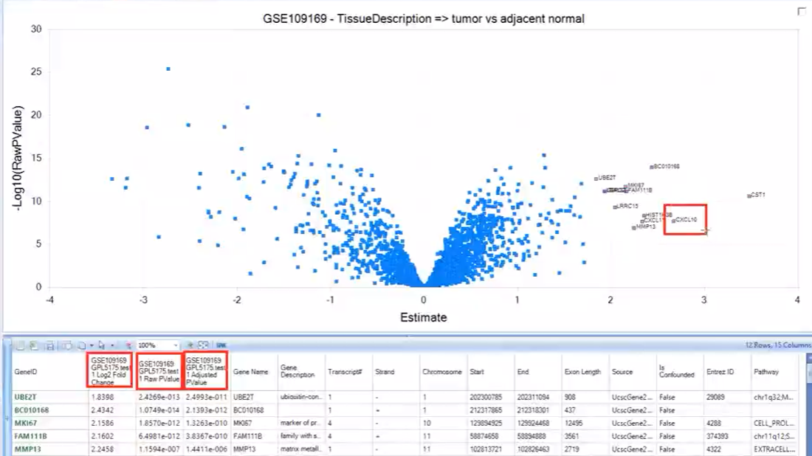Select the MMP13 GeneID cell
Viewport: 812px width, 456px height.
pyautogui.click(x=26, y=449)
